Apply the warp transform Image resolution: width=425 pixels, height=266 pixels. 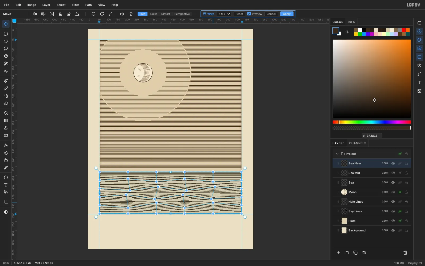(x=287, y=14)
